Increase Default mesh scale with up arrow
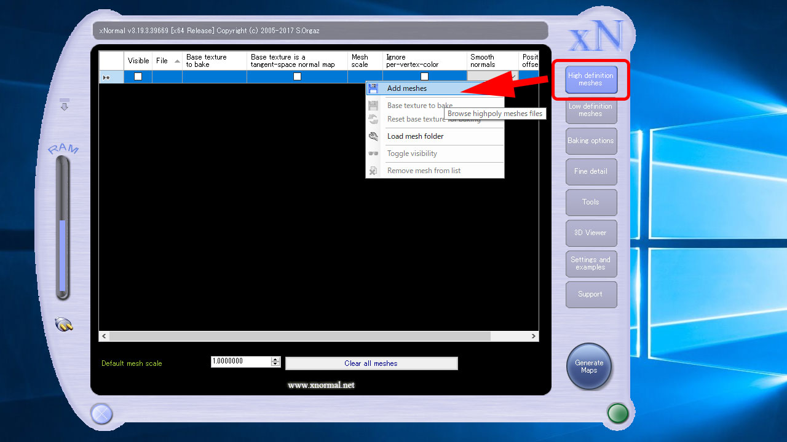Viewport: 787px width, 442px height. (x=275, y=359)
